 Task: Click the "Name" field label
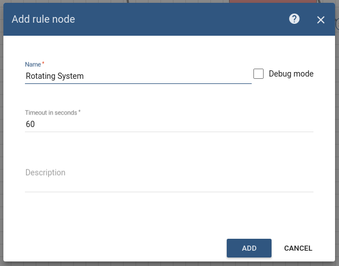(x=33, y=64)
